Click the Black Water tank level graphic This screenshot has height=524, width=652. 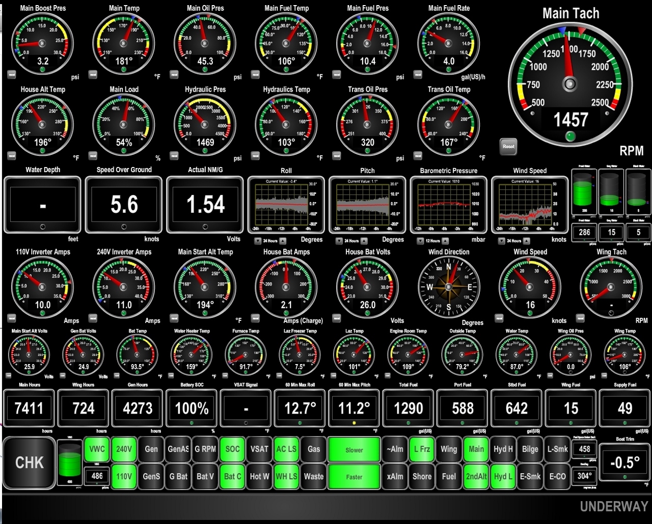[638, 192]
